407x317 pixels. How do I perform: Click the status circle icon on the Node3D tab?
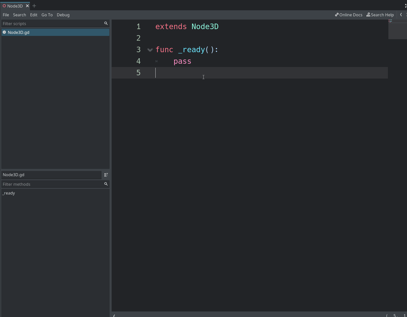coord(4,6)
